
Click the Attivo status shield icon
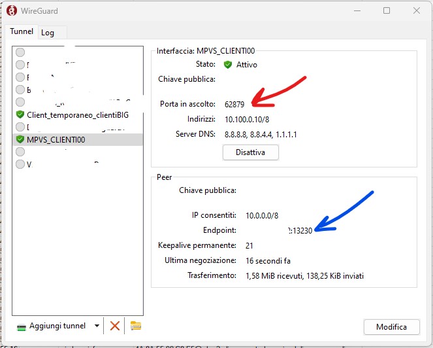228,65
